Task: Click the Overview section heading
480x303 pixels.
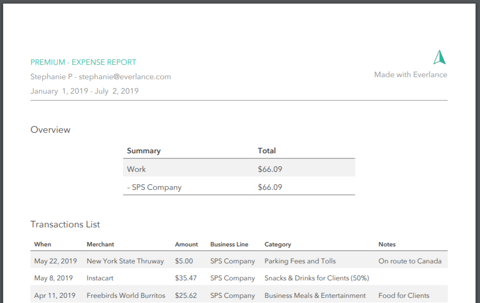Action: (50, 130)
